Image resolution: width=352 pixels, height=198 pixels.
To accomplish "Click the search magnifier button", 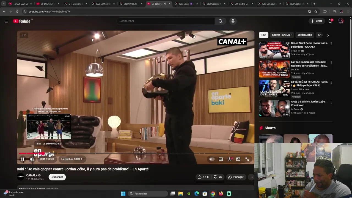I will tap(221, 21).
